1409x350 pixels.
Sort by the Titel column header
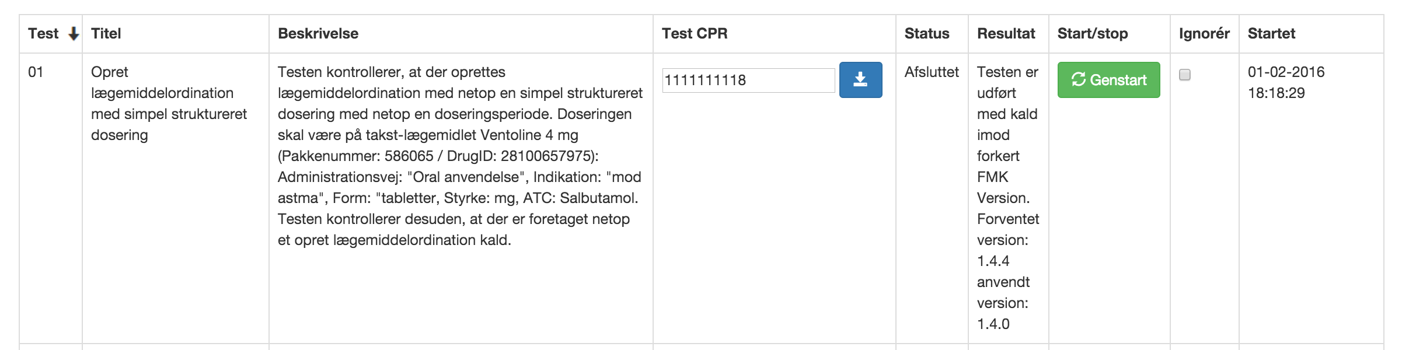[x=106, y=34]
